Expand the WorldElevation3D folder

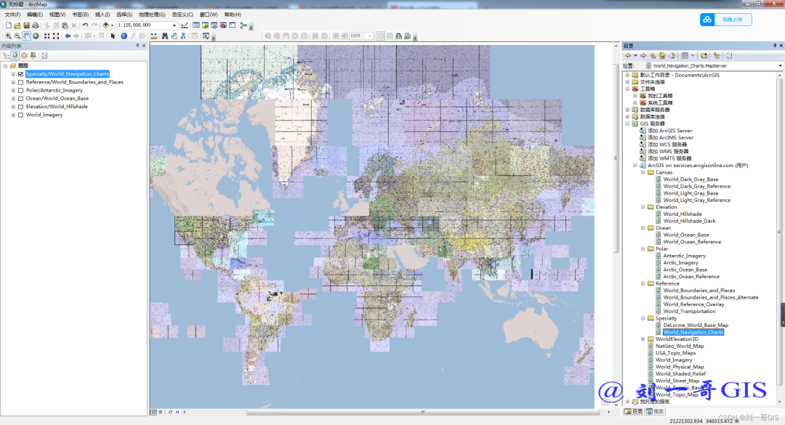[x=643, y=339]
